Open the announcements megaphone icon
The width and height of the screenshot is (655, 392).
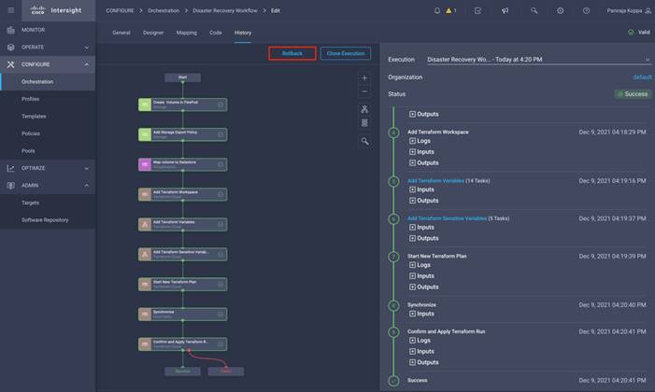coord(505,11)
